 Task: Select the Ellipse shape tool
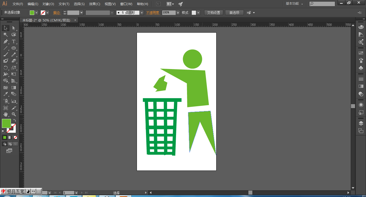click(x=14, y=48)
